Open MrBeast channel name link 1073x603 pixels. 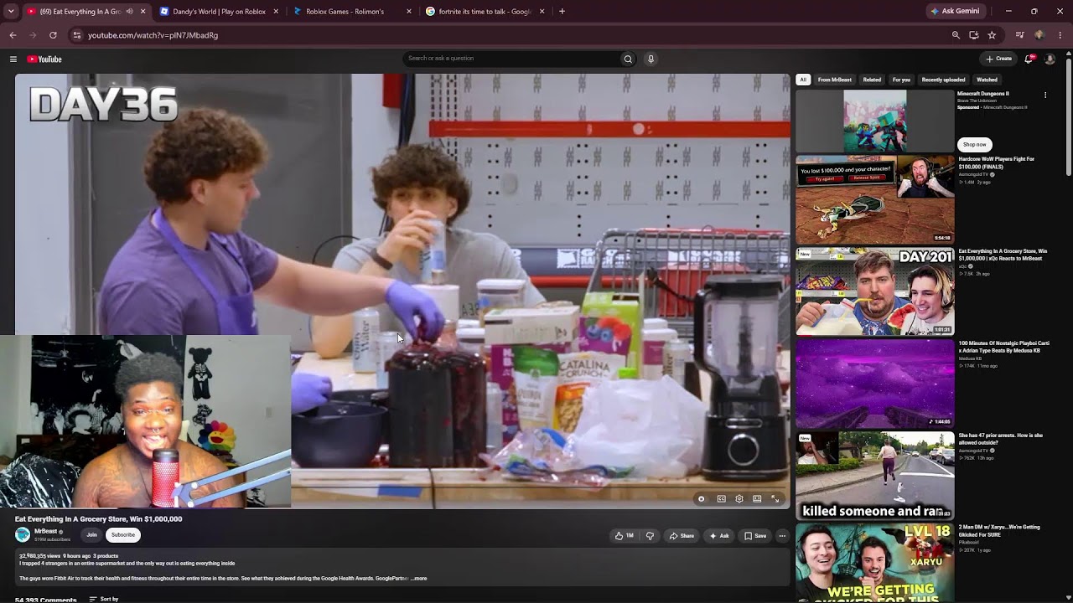46,532
